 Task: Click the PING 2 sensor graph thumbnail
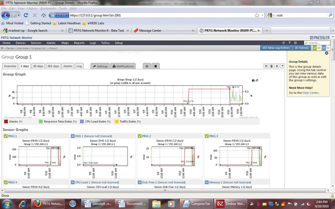click(x=170, y=158)
